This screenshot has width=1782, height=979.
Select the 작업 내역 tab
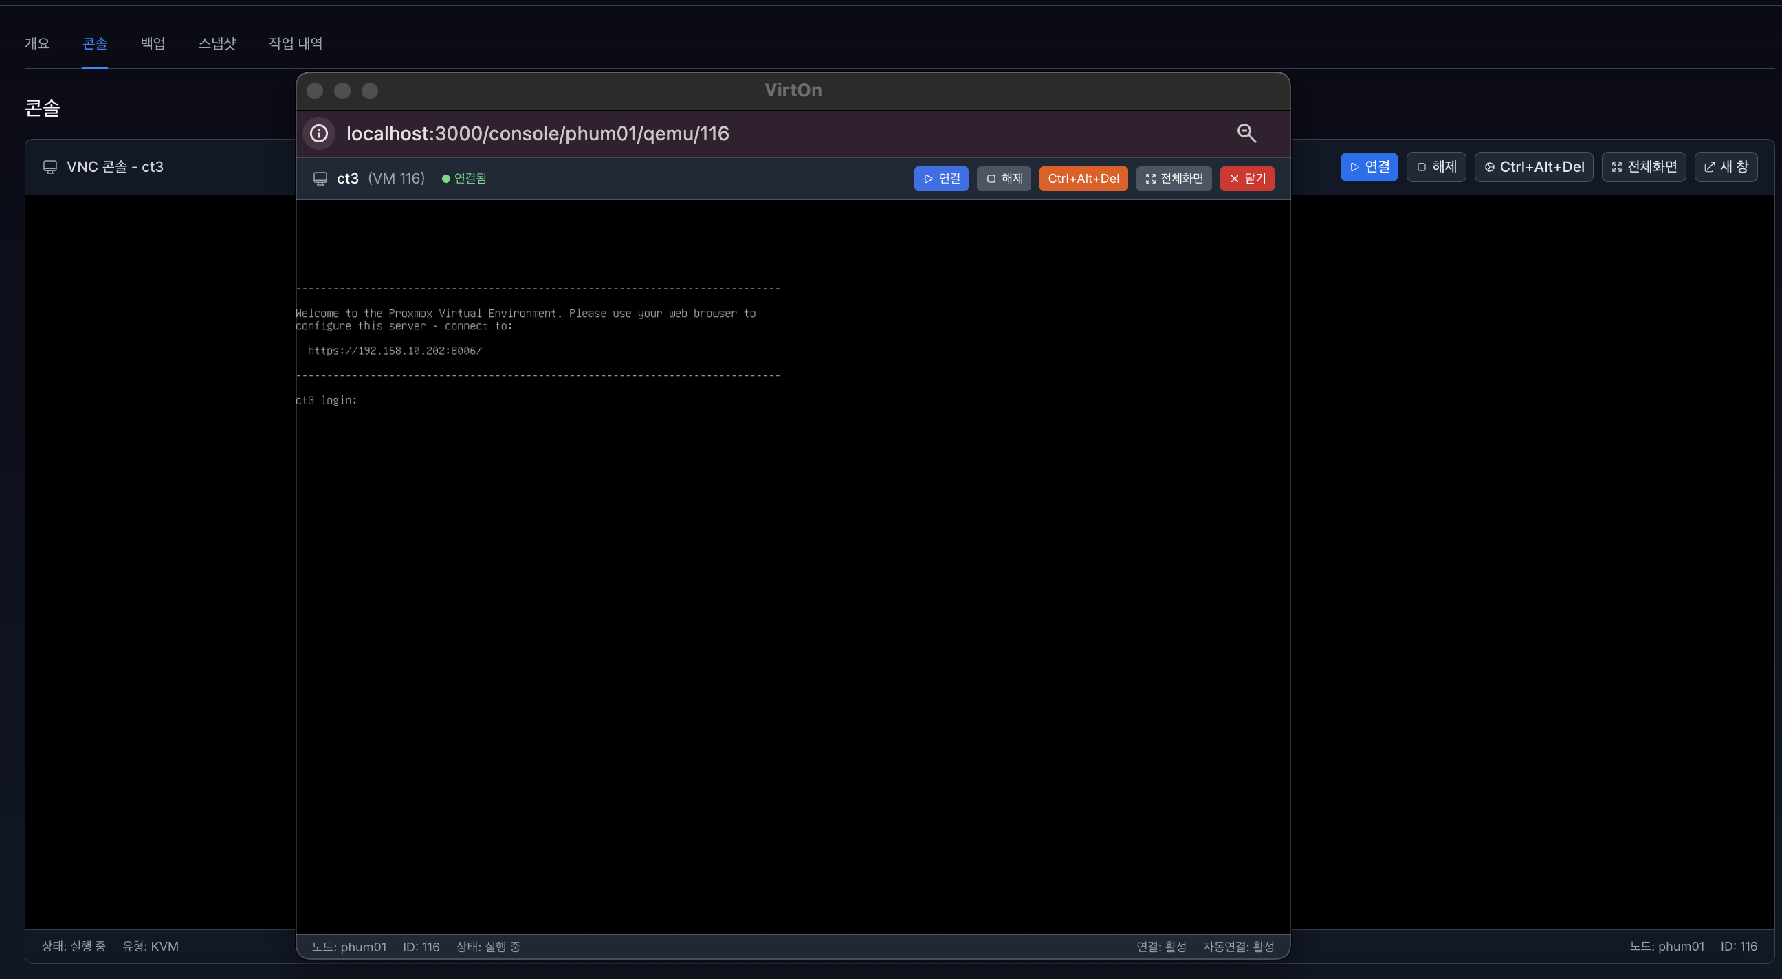[296, 43]
